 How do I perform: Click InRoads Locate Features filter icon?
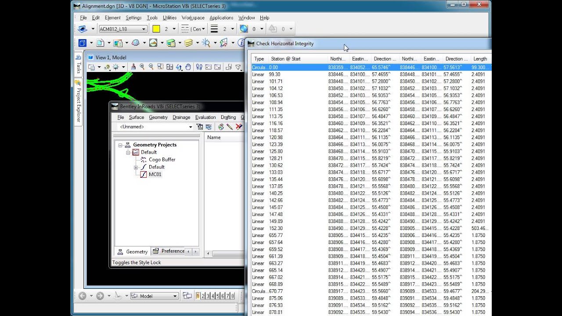coord(200,127)
